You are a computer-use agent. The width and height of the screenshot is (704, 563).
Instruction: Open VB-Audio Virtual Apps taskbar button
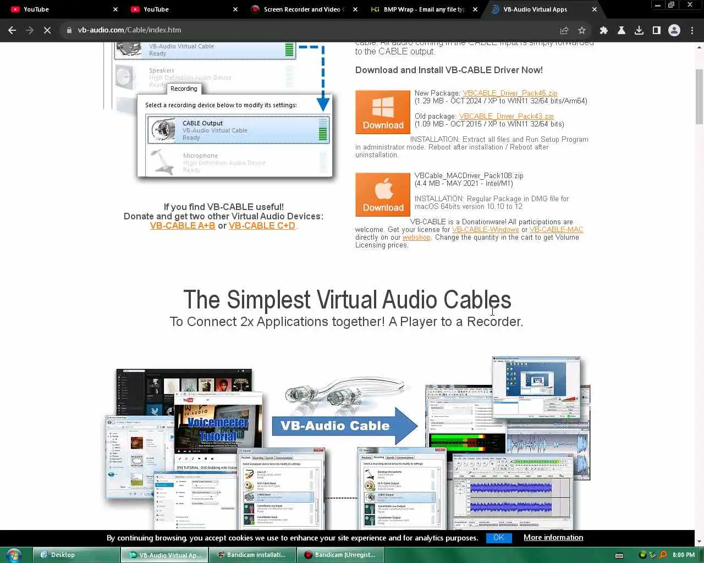pyautogui.click(x=164, y=555)
